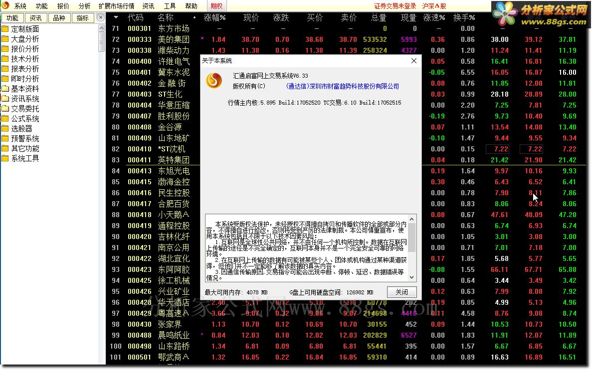Sort by 涨幅% column header

click(214, 17)
